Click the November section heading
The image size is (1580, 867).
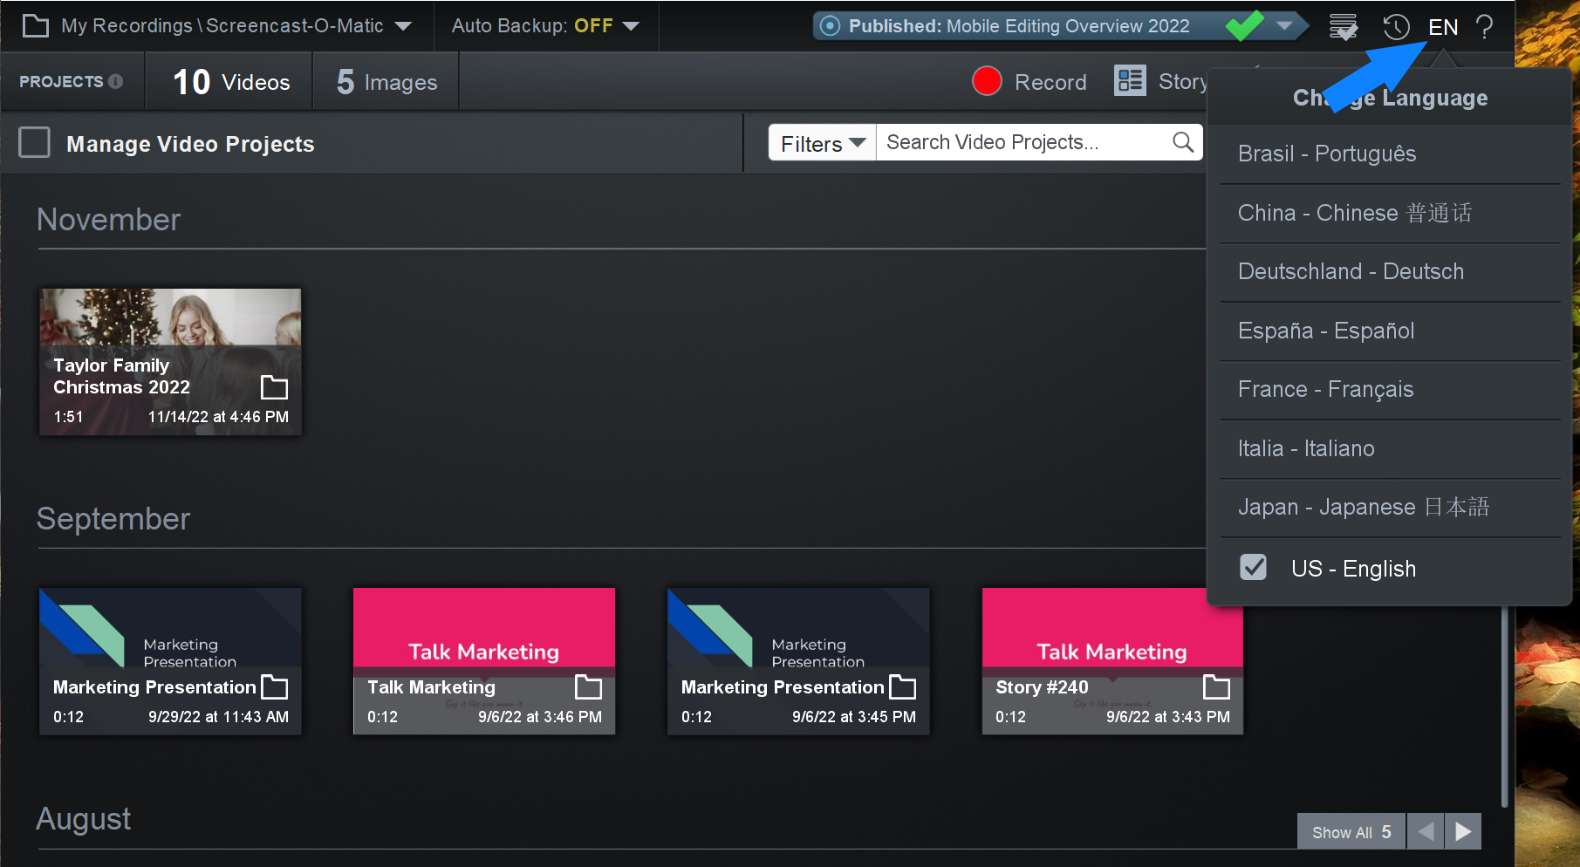click(109, 220)
